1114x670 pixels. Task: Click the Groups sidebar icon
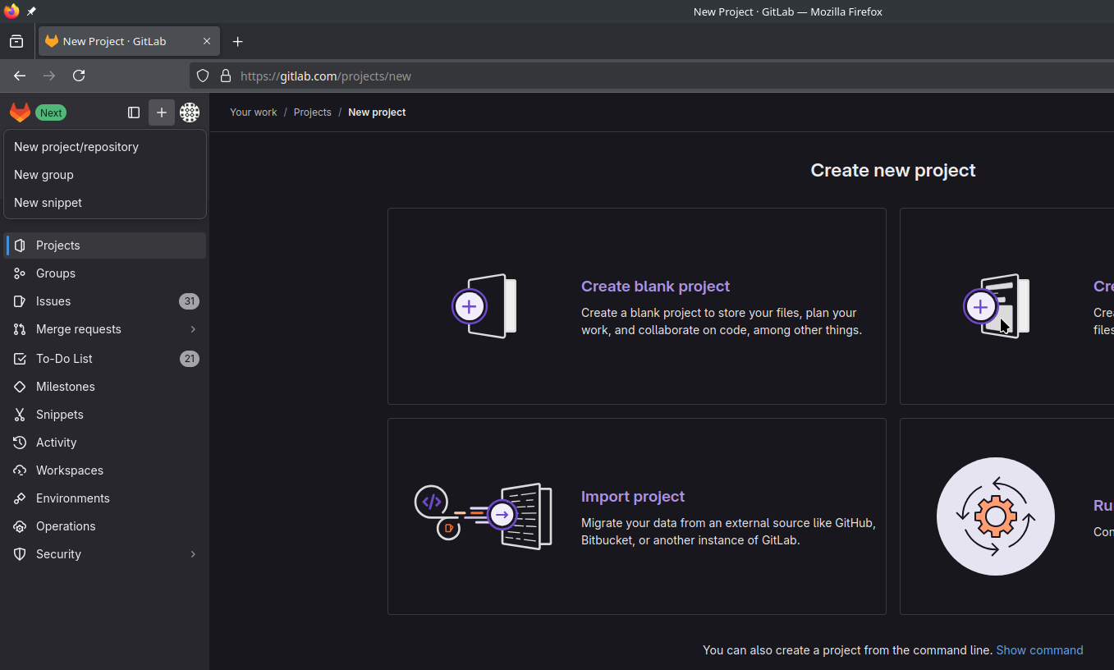pos(20,273)
